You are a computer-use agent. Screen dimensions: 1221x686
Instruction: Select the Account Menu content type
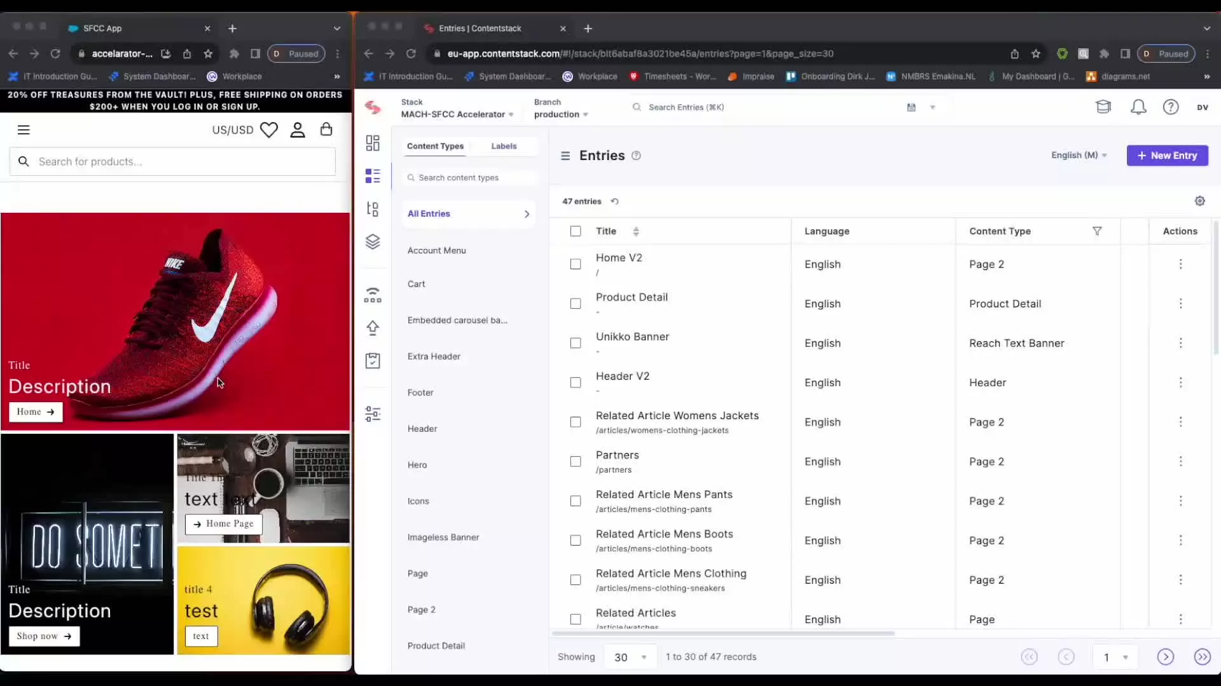pyautogui.click(x=437, y=250)
